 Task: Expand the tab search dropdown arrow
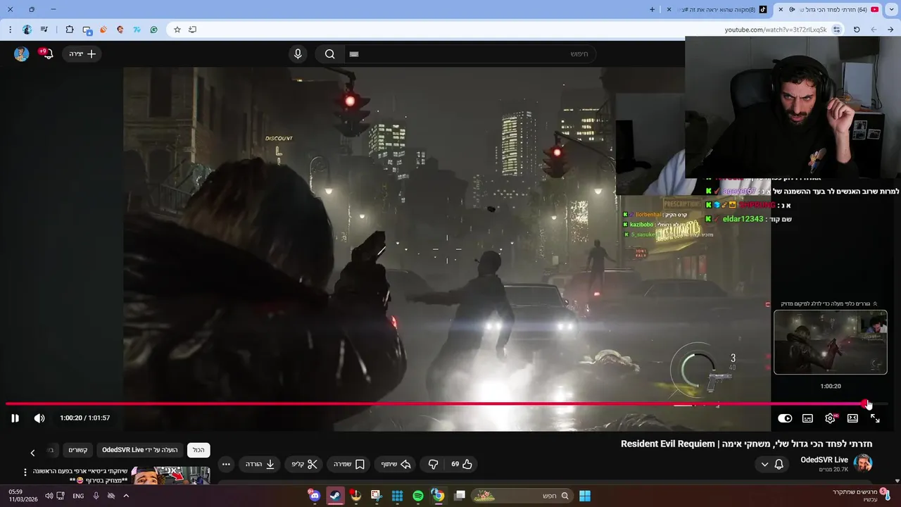point(892,10)
